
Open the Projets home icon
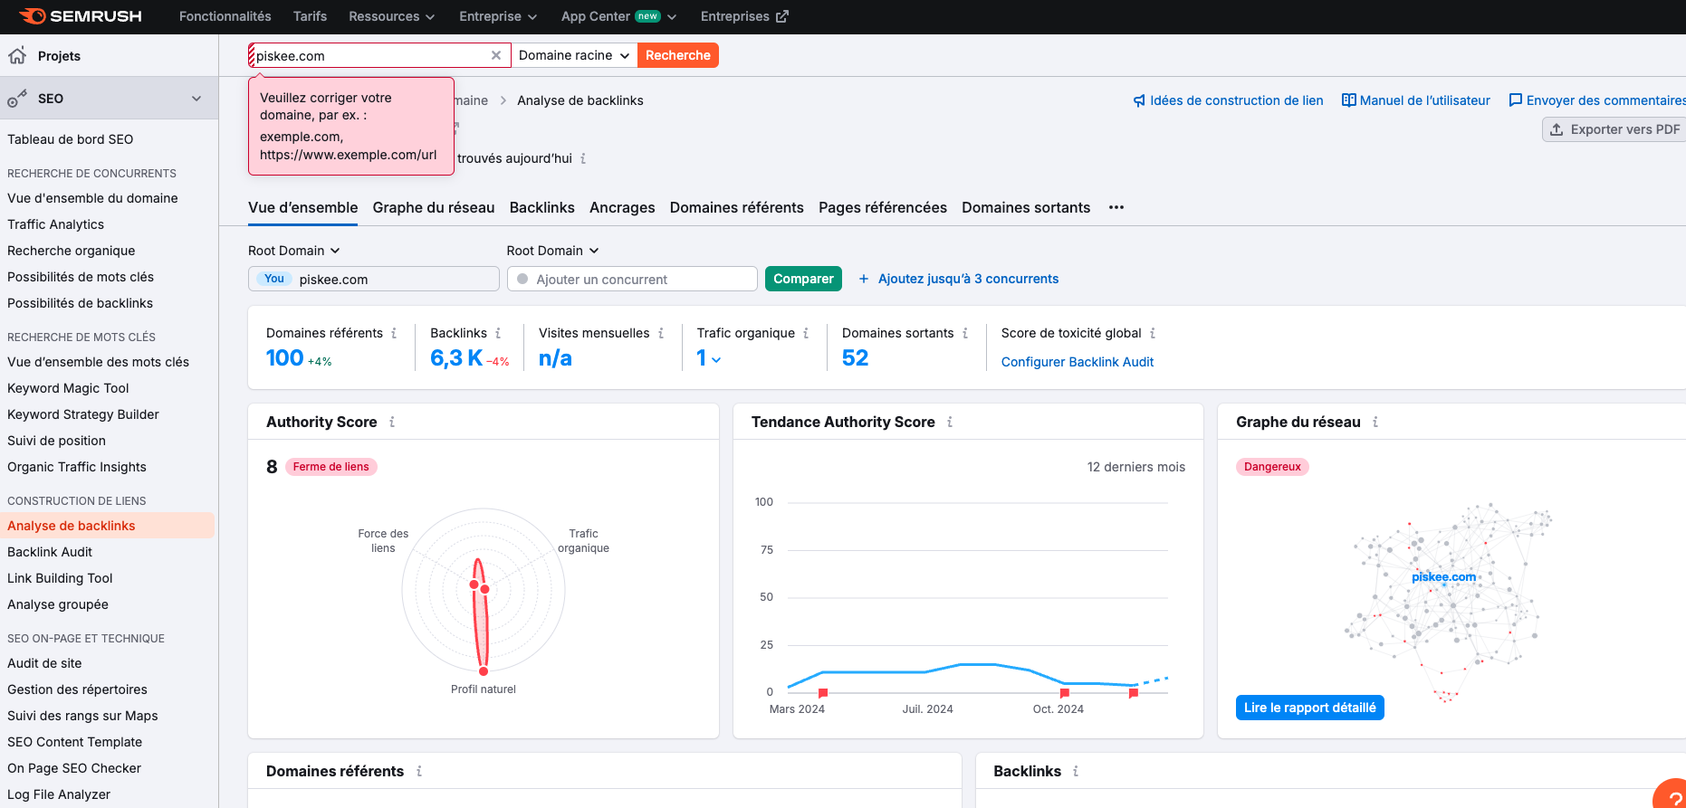pyautogui.click(x=17, y=56)
